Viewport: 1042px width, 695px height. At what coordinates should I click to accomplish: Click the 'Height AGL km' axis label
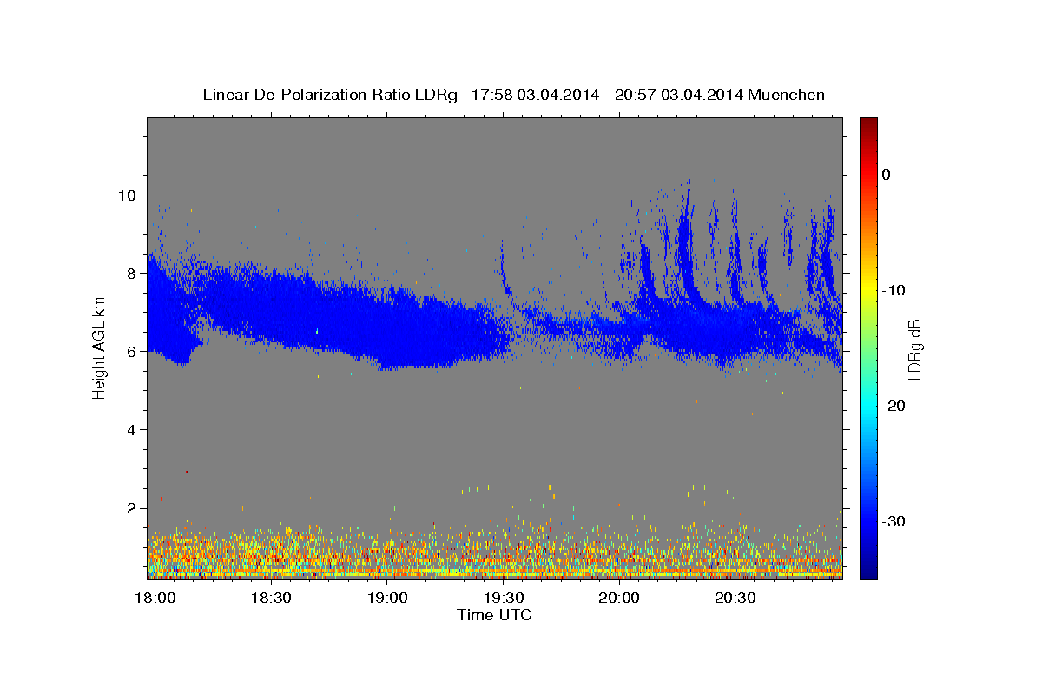pos(99,348)
